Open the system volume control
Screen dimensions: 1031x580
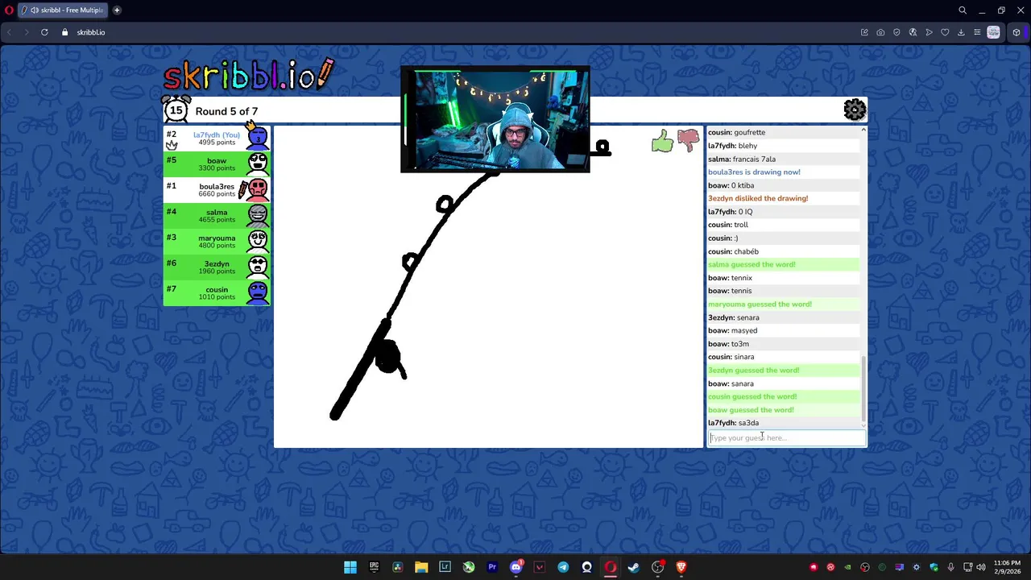pos(981,567)
